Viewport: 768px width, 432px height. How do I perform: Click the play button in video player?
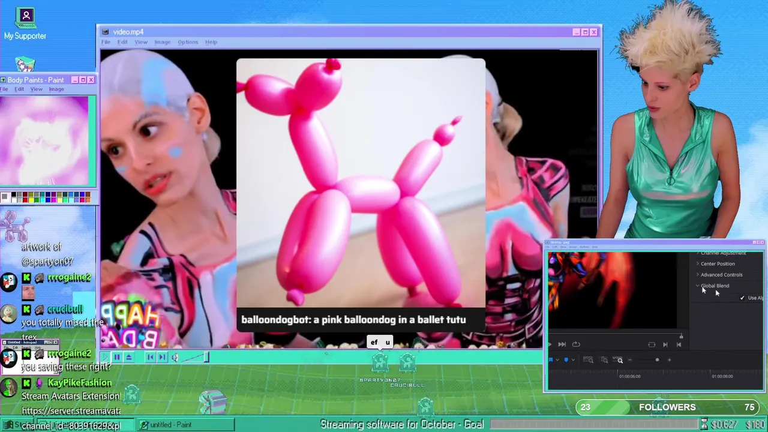click(x=105, y=357)
